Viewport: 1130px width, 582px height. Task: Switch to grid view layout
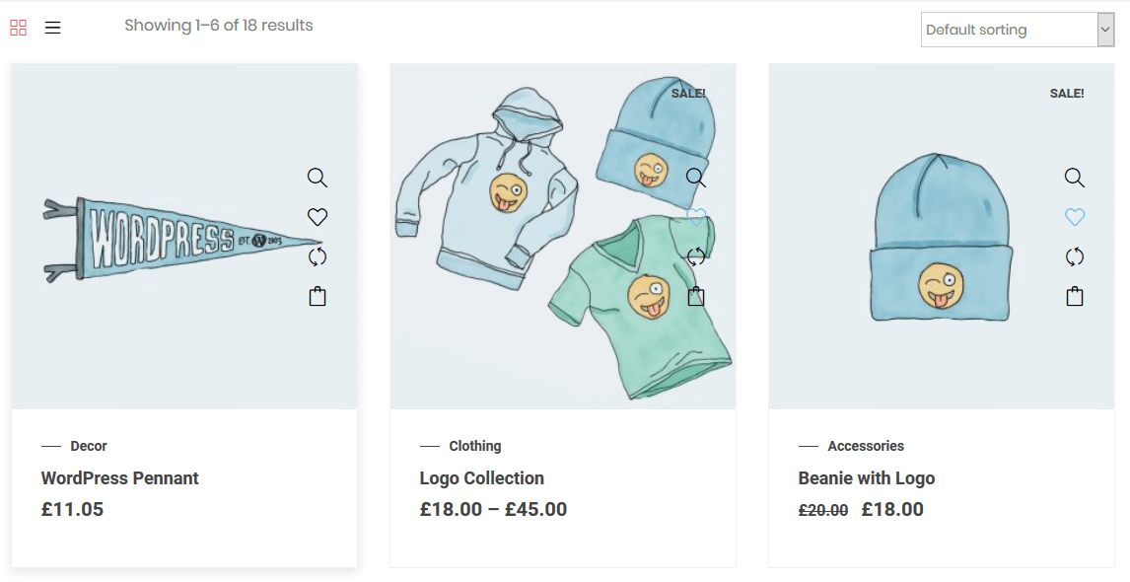tap(18, 28)
